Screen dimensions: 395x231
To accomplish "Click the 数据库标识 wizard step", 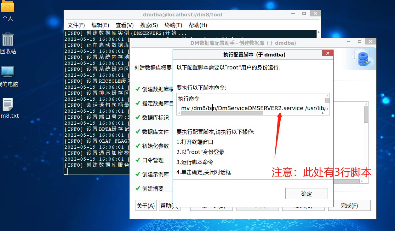I will point(155,118).
